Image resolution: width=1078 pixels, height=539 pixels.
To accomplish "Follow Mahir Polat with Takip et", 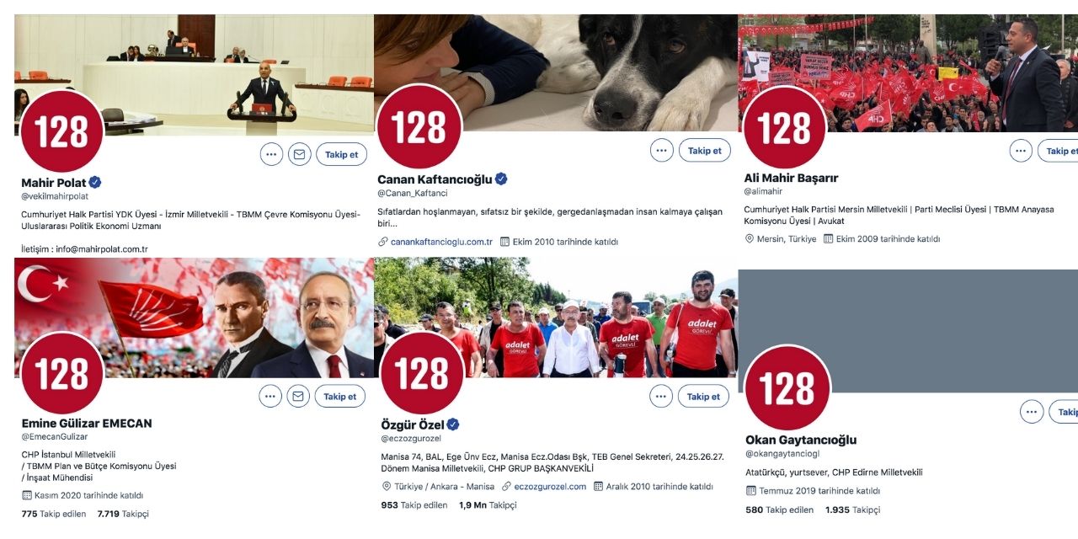I will (x=341, y=154).
